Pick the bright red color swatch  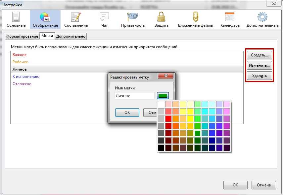click(x=168, y=119)
